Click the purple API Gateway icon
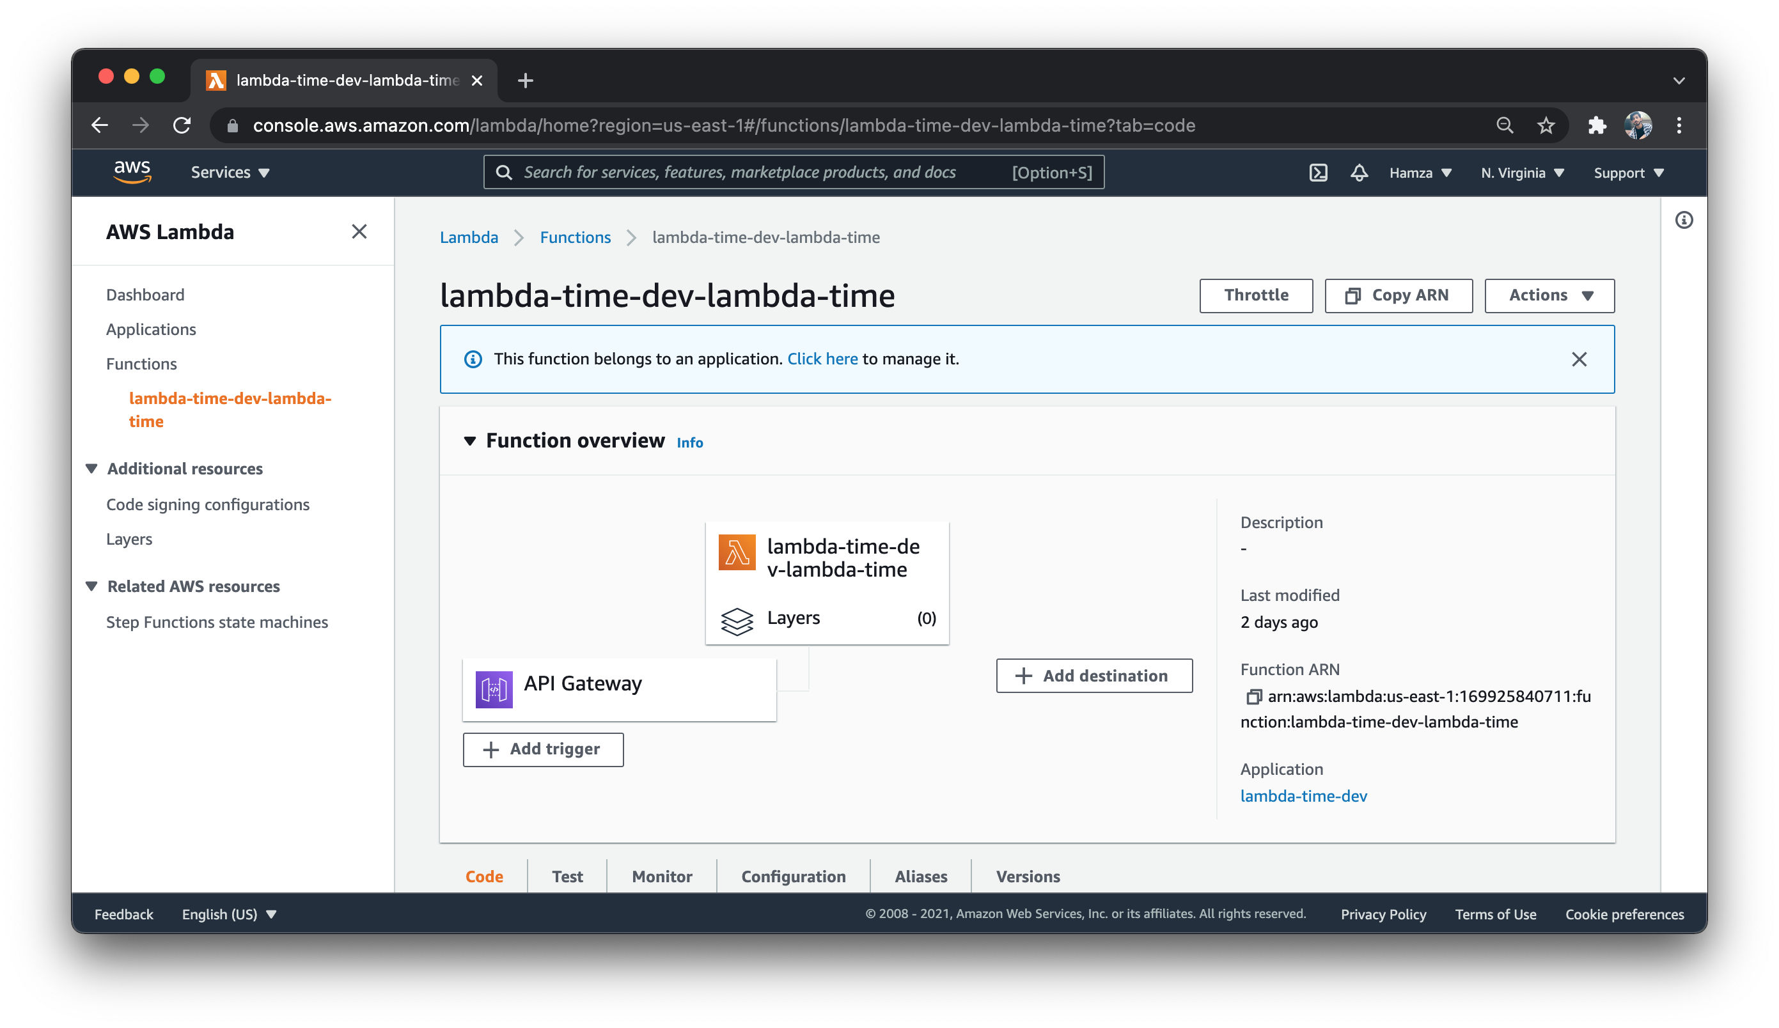The image size is (1779, 1028). [x=494, y=689]
